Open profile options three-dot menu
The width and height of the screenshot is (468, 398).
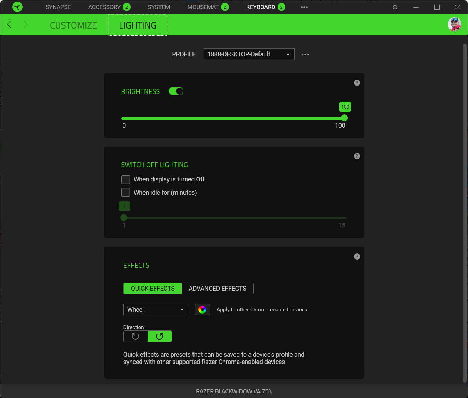(x=305, y=54)
